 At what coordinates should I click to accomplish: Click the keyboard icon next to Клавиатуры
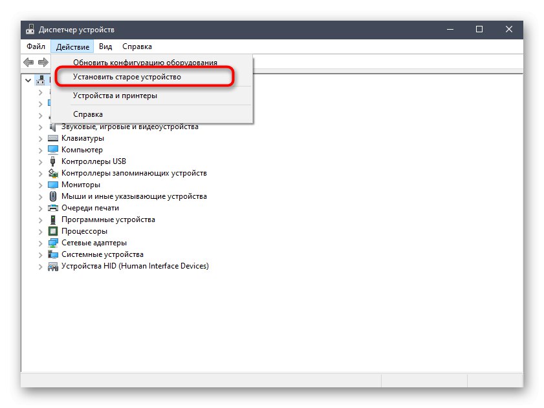click(53, 138)
